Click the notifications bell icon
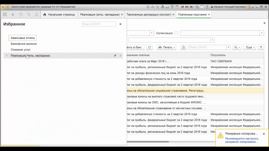The image size is (269, 151). pos(37,15)
